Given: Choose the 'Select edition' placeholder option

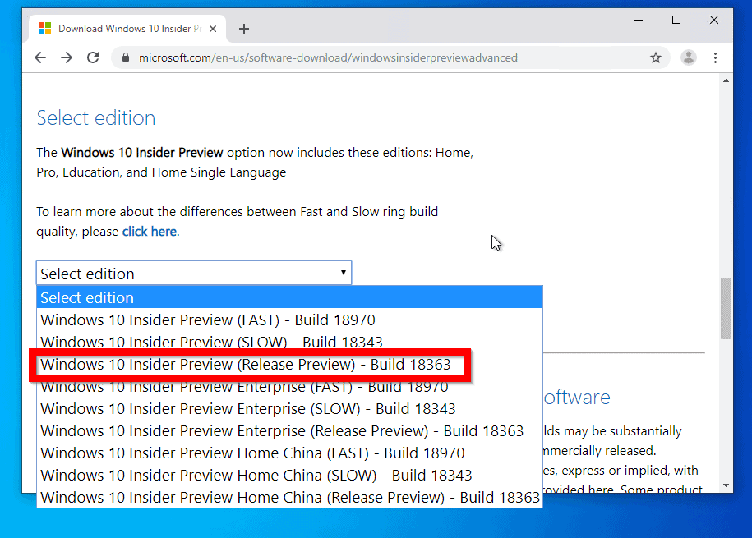Looking at the screenshot, I should click(289, 297).
